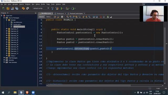Click the Toggle Bookmark icon
This screenshot has width=168, height=95.
[90, 17]
